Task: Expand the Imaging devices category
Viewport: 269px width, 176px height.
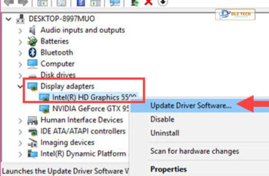Action: [20, 143]
